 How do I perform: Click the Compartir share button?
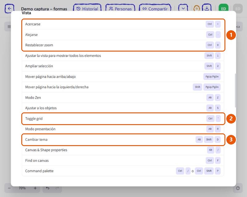(x=155, y=9)
